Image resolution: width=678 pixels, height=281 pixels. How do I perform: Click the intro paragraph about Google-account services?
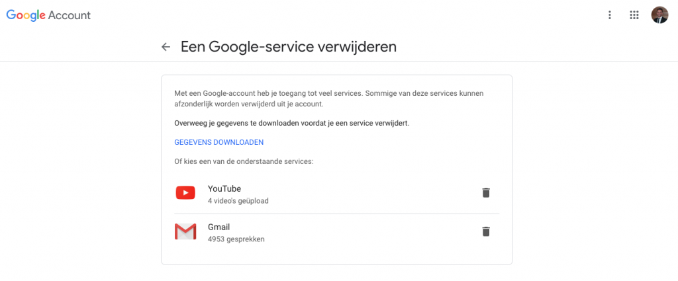329,99
